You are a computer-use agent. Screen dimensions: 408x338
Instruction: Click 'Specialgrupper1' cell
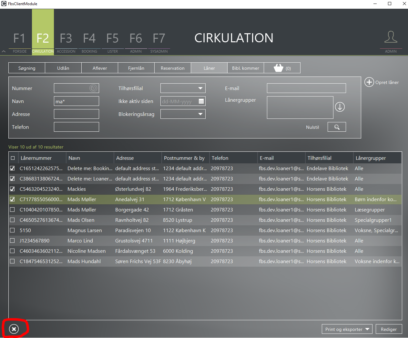click(373, 220)
